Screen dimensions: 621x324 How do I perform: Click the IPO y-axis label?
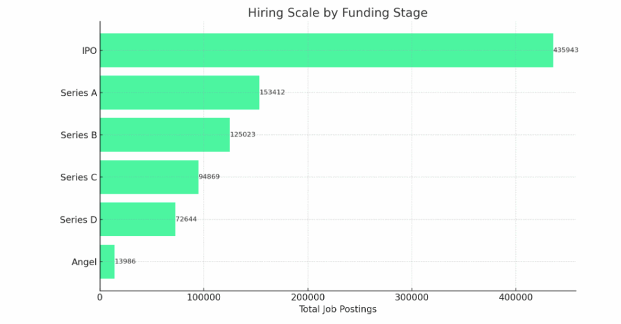tap(90, 51)
